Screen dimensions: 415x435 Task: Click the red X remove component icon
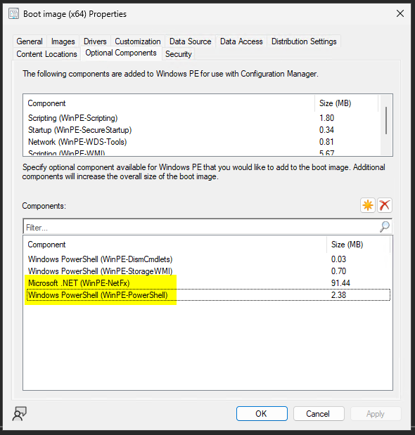click(x=385, y=206)
